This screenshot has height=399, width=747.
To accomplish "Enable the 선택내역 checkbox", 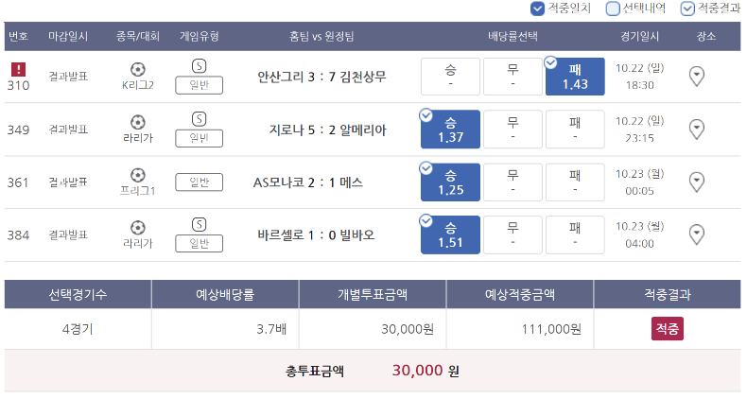I will 613,9.
